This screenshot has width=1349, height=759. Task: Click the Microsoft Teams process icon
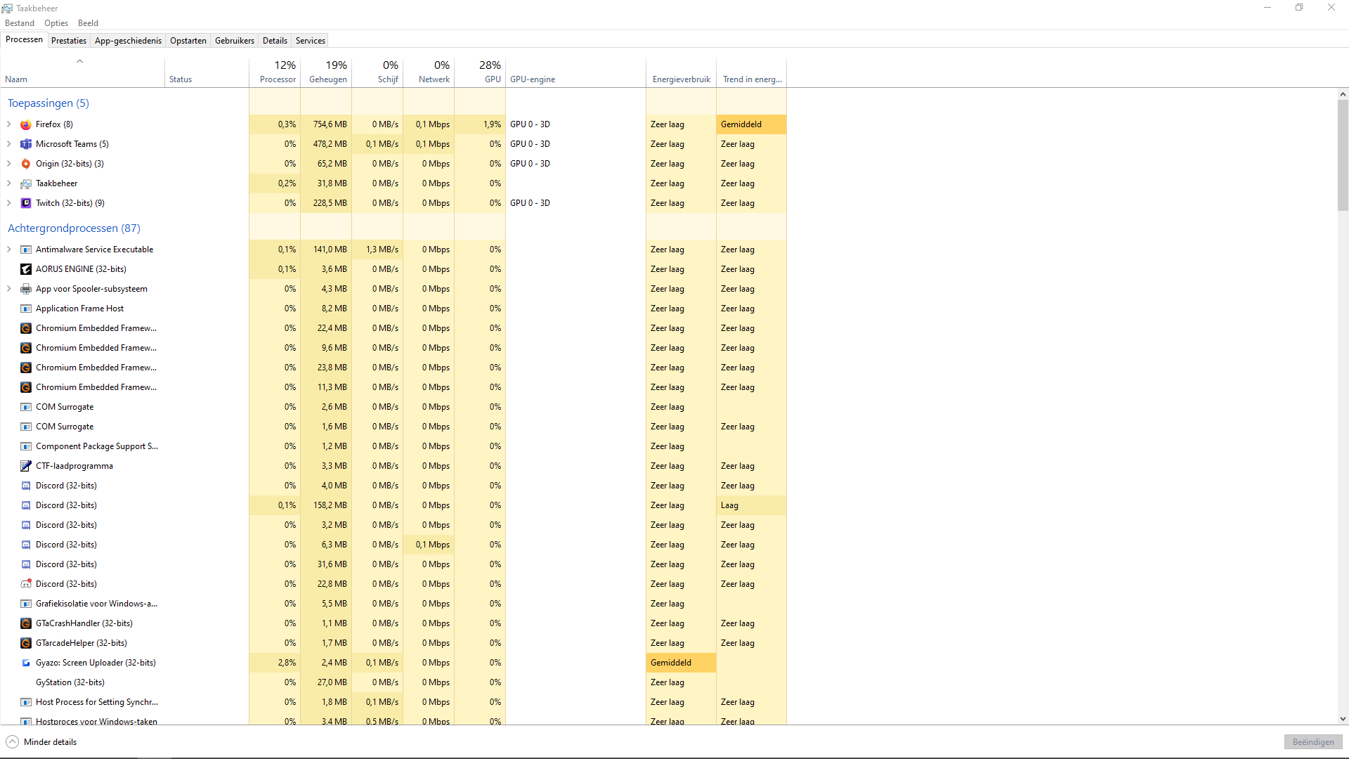(26, 144)
